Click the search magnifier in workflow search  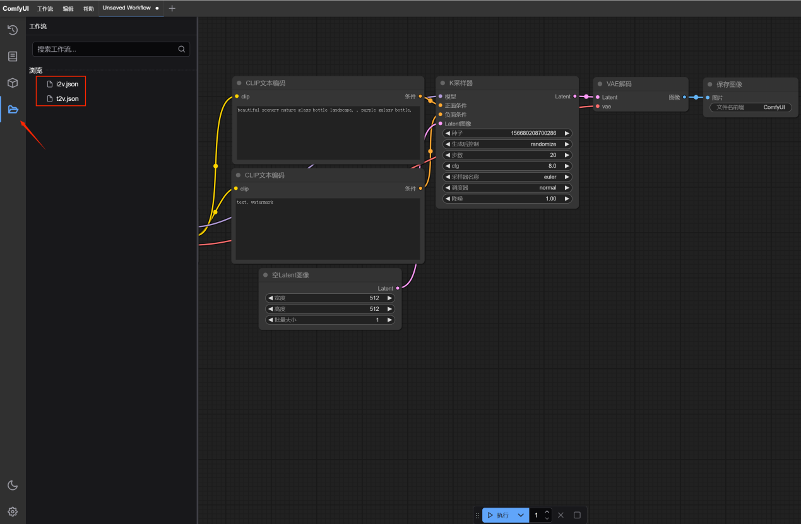pyautogui.click(x=182, y=49)
